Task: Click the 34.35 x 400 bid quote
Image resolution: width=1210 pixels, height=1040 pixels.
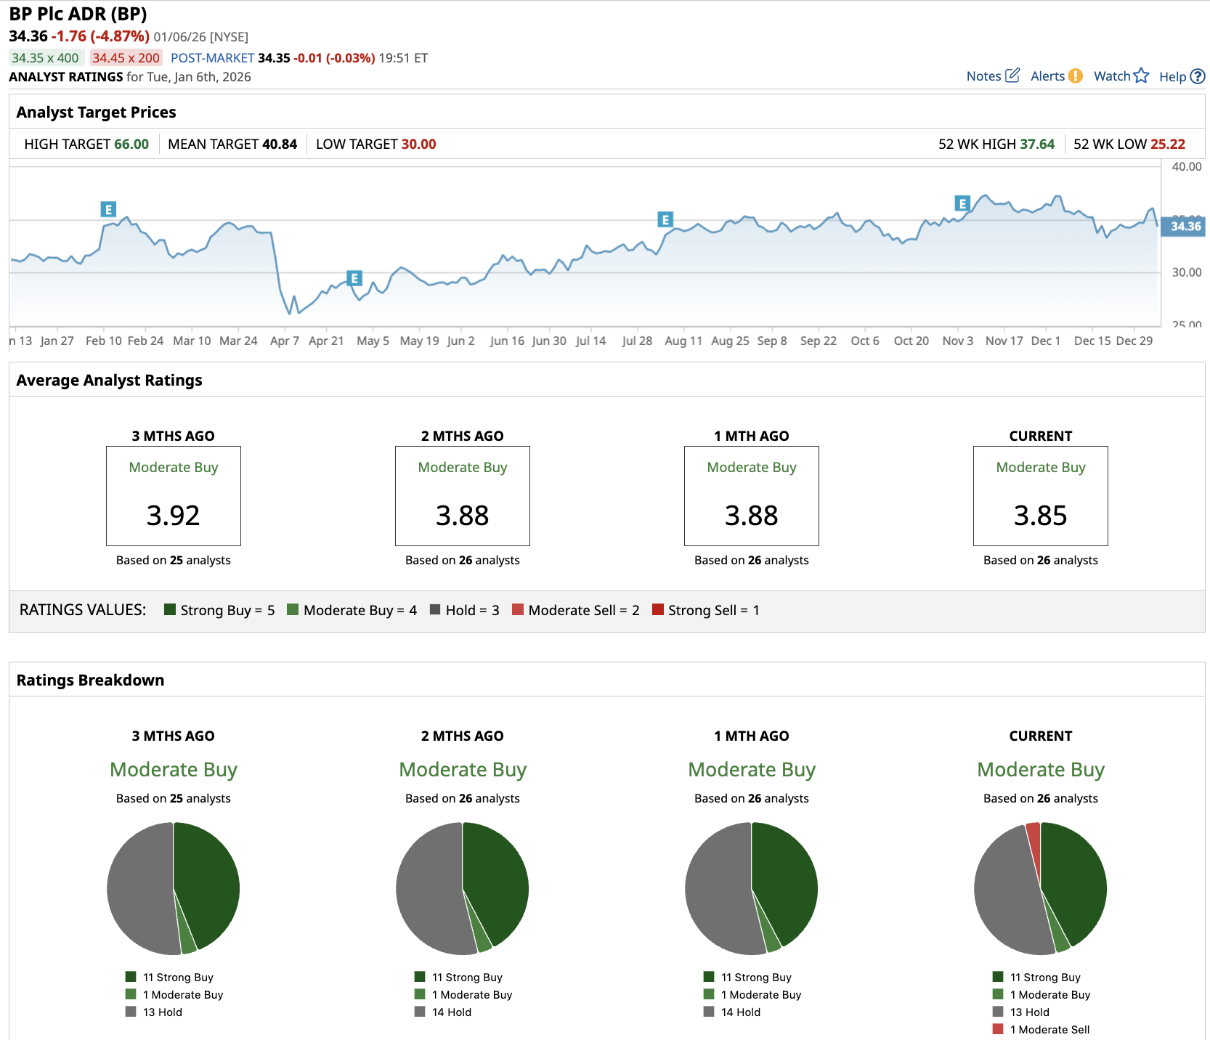Action: click(x=46, y=58)
